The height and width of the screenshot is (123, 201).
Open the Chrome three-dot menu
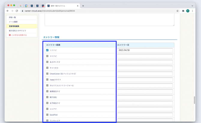[x=193, y=11]
